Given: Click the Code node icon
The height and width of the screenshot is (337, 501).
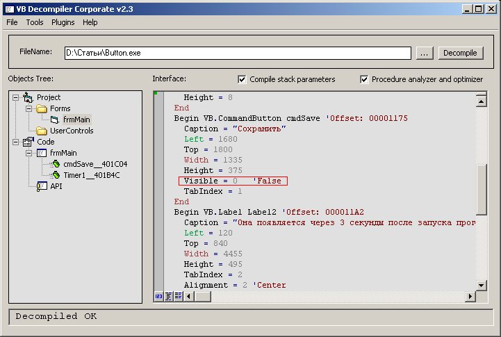Looking at the screenshot, I should (x=28, y=142).
